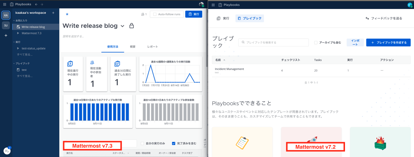The height and width of the screenshot is (157, 414).
Task: Click the runs-in-progress clipboard play icon
Action: click(x=70, y=63)
